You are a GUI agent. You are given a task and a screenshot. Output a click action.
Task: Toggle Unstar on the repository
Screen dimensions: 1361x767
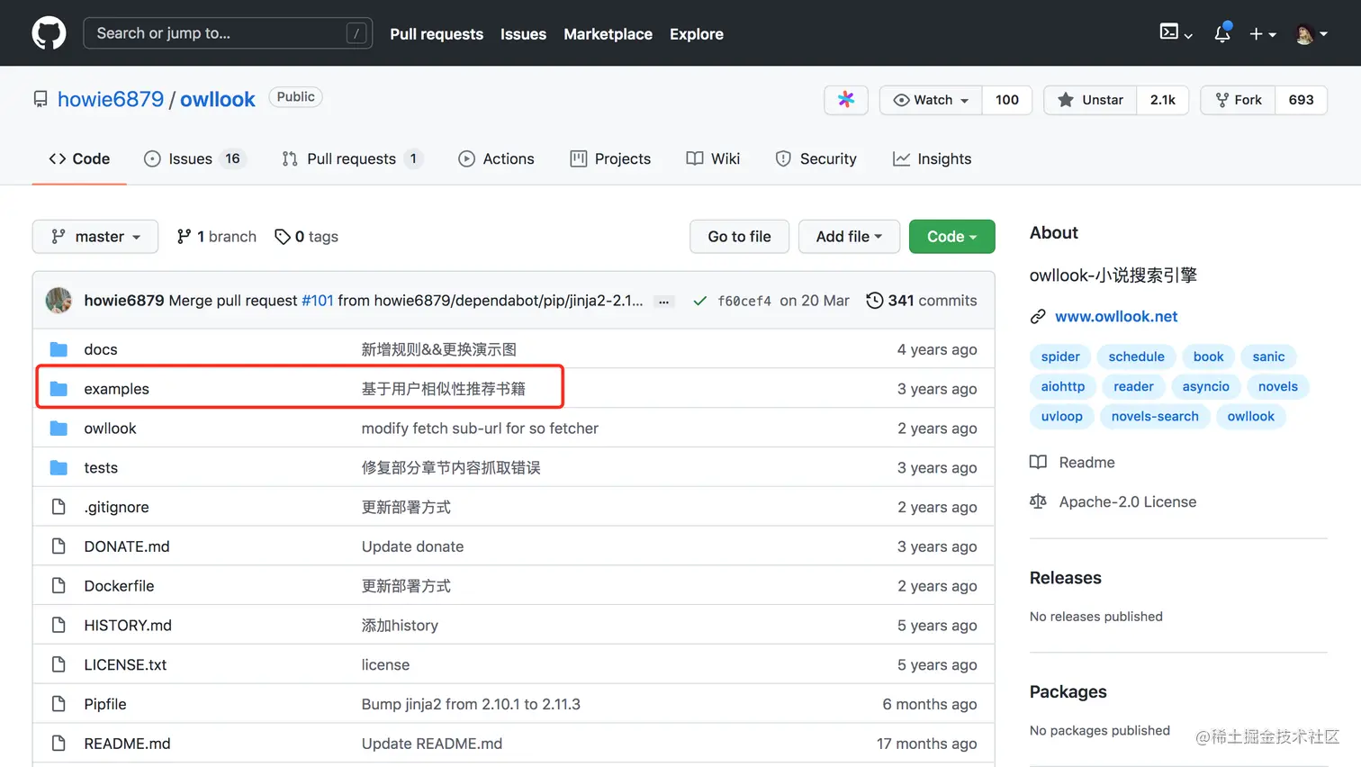[x=1090, y=100]
